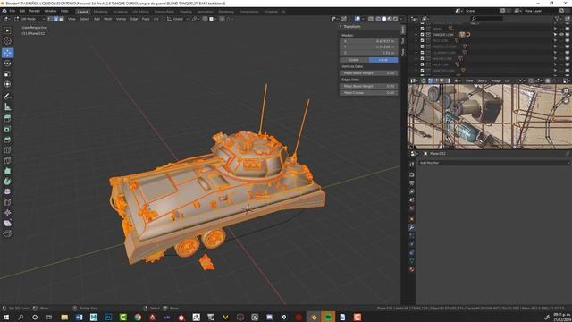Switch viewport to wireframe shading
The image size is (572, 322).
[x=378, y=19]
